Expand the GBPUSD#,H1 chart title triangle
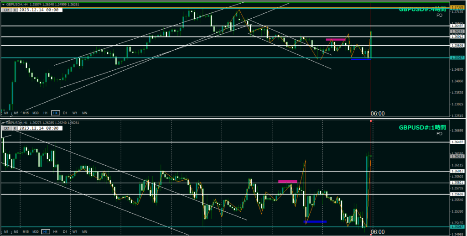 [x=3, y=123]
